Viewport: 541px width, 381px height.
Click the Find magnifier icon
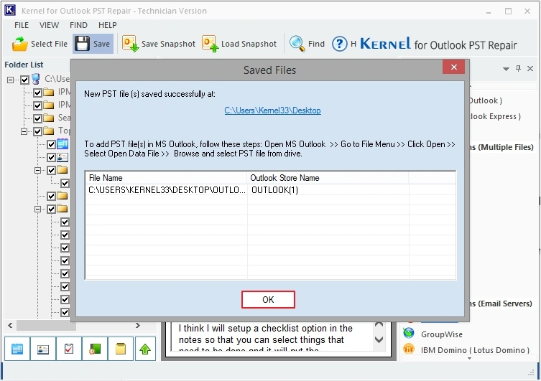(297, 44)
